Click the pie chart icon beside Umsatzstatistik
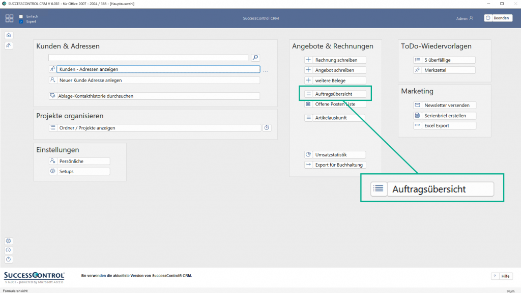The height and width of the screenshot is (293, 521). pos(308,154)
